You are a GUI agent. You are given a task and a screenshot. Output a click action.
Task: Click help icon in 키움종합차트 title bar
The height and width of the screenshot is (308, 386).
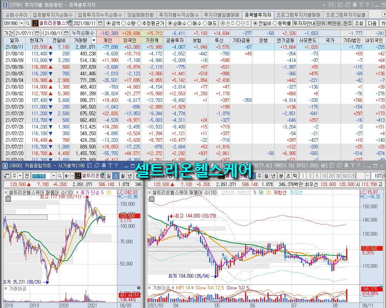click(x=116, y=165)
